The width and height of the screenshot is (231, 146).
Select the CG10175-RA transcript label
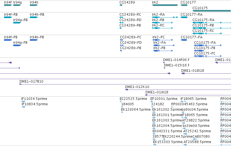click(x=204, y=20)
